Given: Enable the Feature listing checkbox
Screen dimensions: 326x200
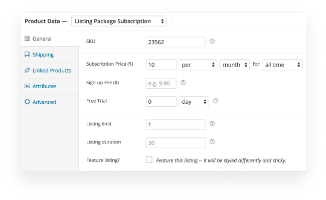Looking at the screenshot, I should [x=149, y=160].
